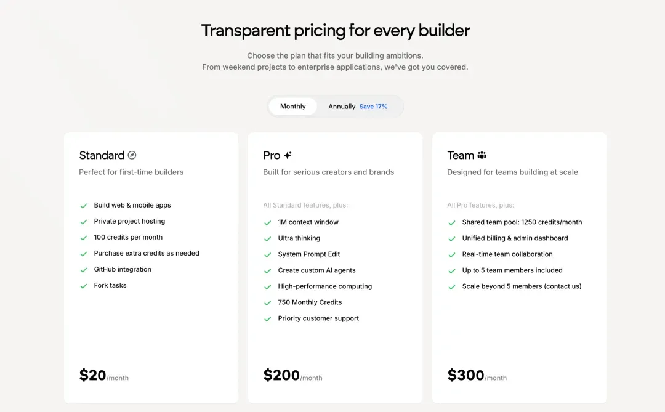Click the $200/month price on Pro card
The width and height of the screenshot is (665, 412).
pyautogui.click(x=293, y=375)
